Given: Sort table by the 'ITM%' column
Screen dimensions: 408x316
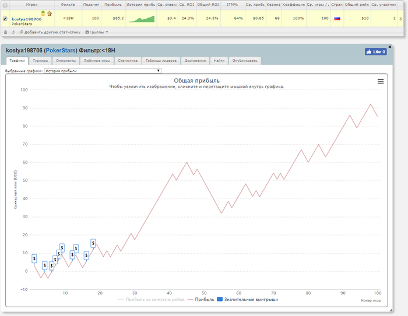Looking at the screenshot, I should [x=233, y=5].
